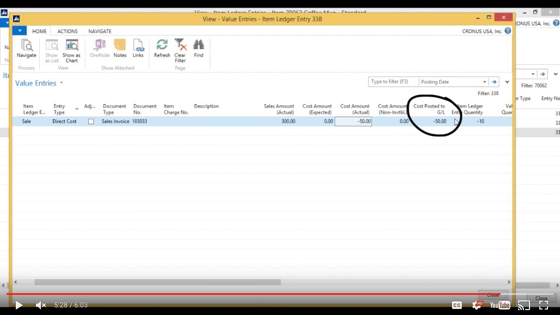This screenshot has height=315, width=560.
Task: Select the Sales Invoice document type cell
Action: click(x=116, y=122)
